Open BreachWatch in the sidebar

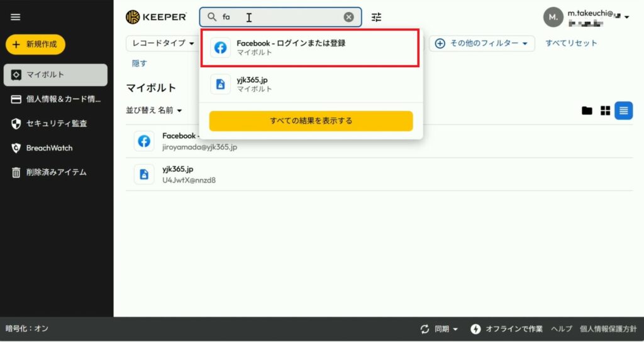coord(55,148)
